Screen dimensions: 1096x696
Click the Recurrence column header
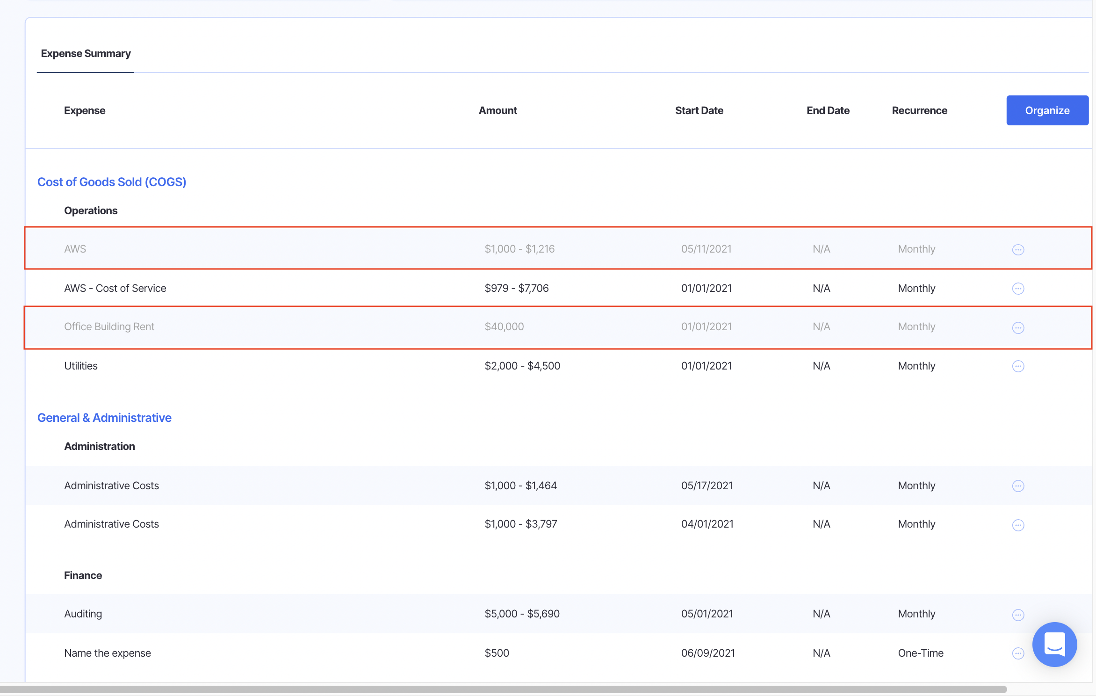pyautogui.click(x=919, y=110)
